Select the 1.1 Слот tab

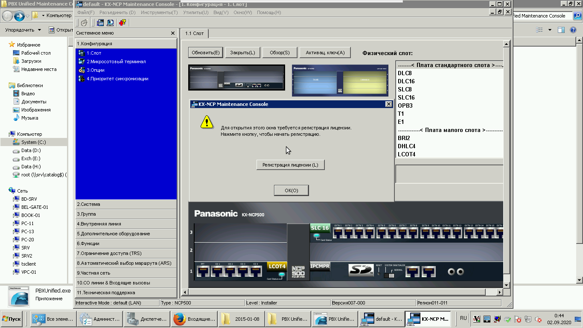195,33
